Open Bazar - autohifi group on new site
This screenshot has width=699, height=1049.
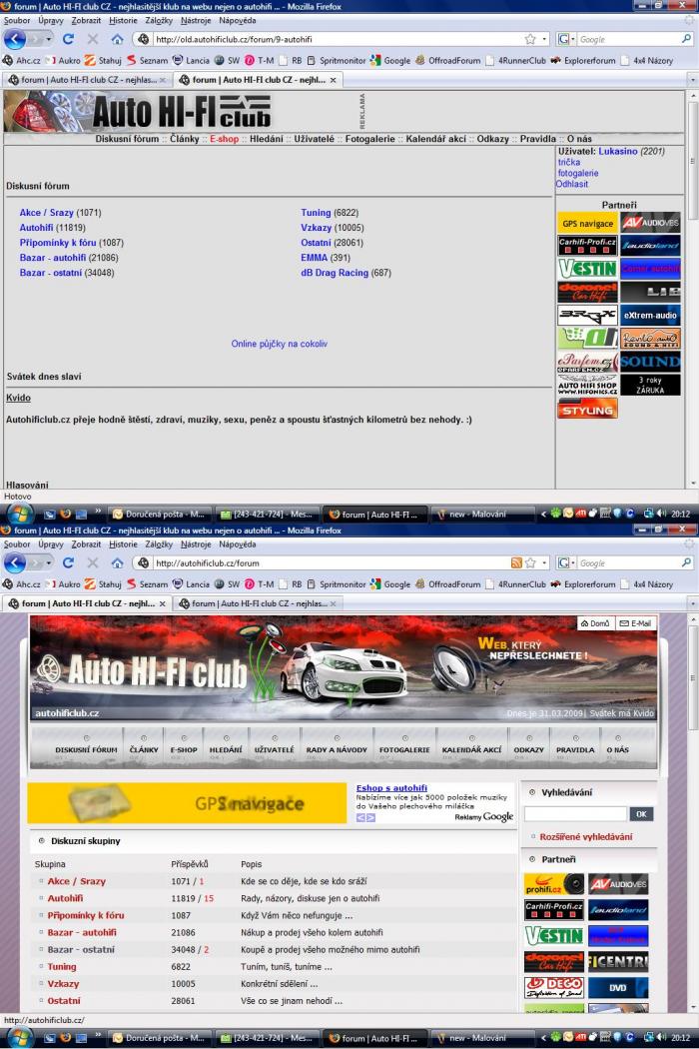pyautogui.click(x=82, y=932)
